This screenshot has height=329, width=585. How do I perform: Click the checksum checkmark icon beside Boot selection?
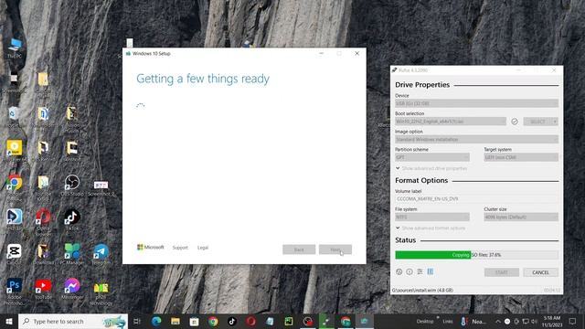[515, 122]
